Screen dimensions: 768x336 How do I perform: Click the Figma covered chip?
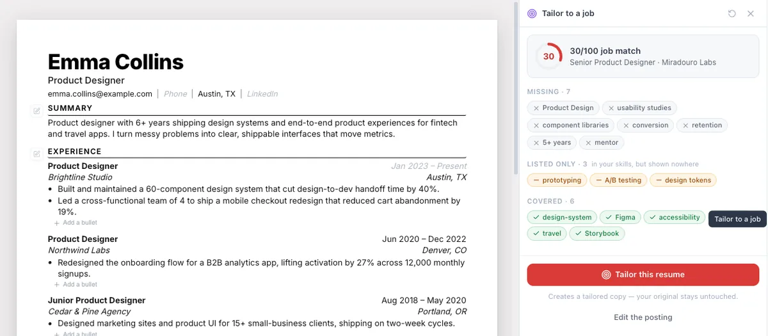pyautogui.click(x=620, y=218)
